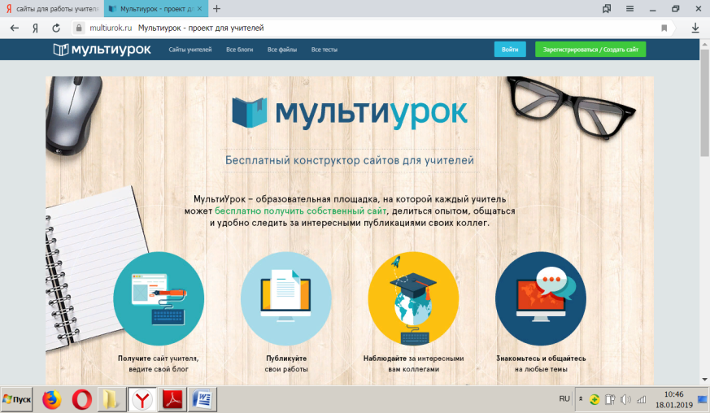Click the green sync tray icon
The image size is (710, 413).
[595, 399]
